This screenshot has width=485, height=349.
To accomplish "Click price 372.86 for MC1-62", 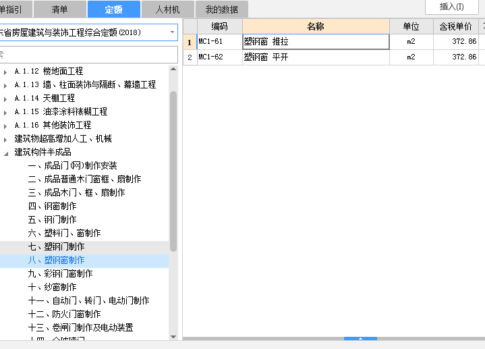I will pyautogui.click(x=456, y=57).
